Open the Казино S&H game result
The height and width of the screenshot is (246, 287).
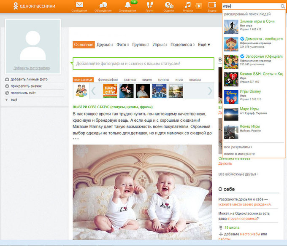click(261, 74)
